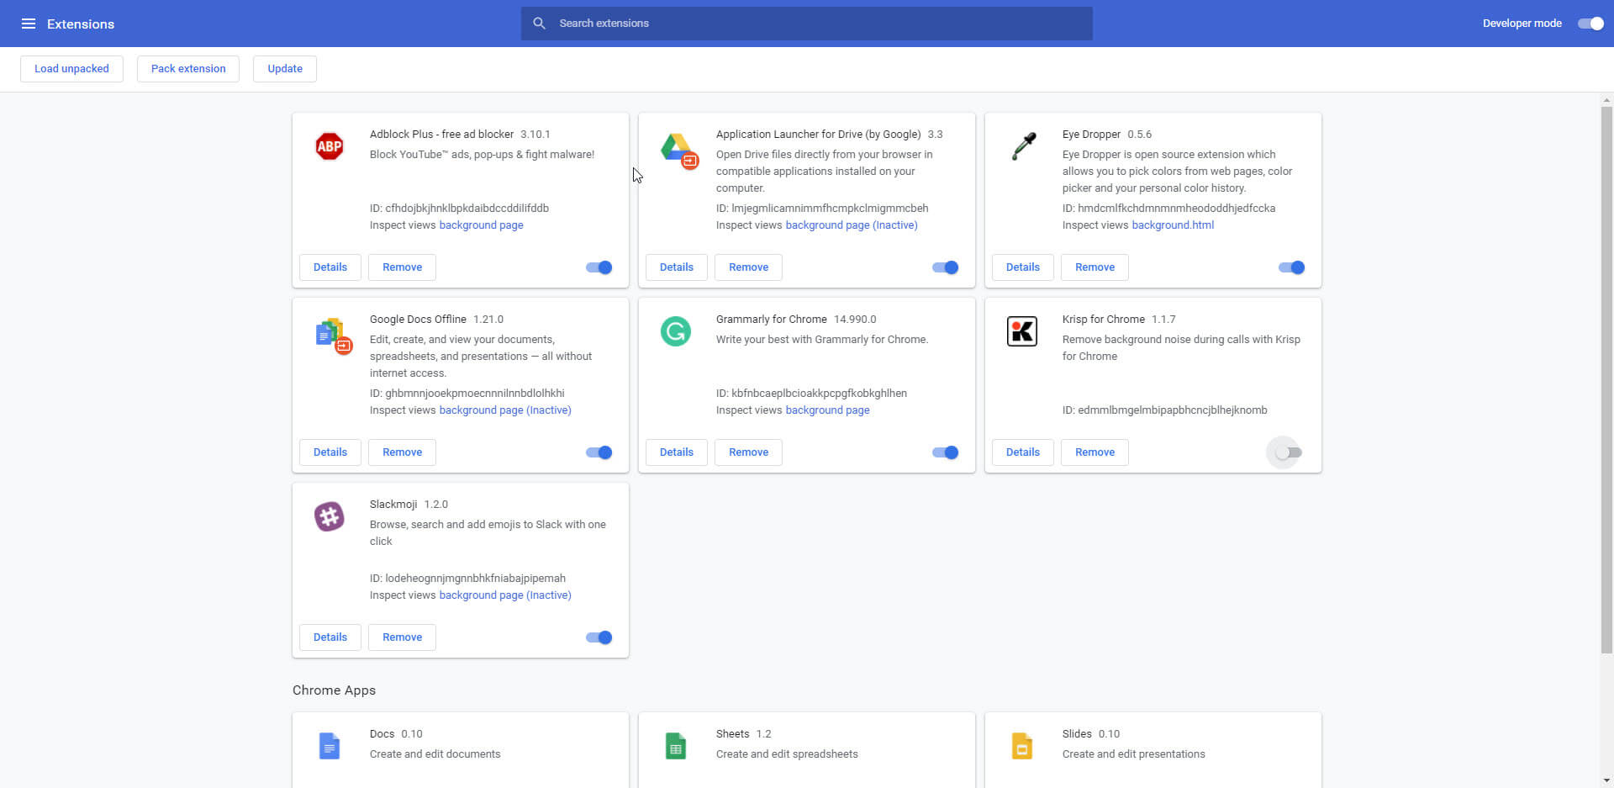Click the Grammarly green G icon
The width and height of the screenshot is (1614, 788).
(x=675, y=331)
